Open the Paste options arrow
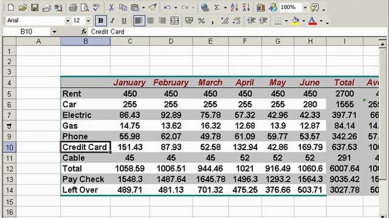This screenshot has height=218, width=389. click(143, 8)
